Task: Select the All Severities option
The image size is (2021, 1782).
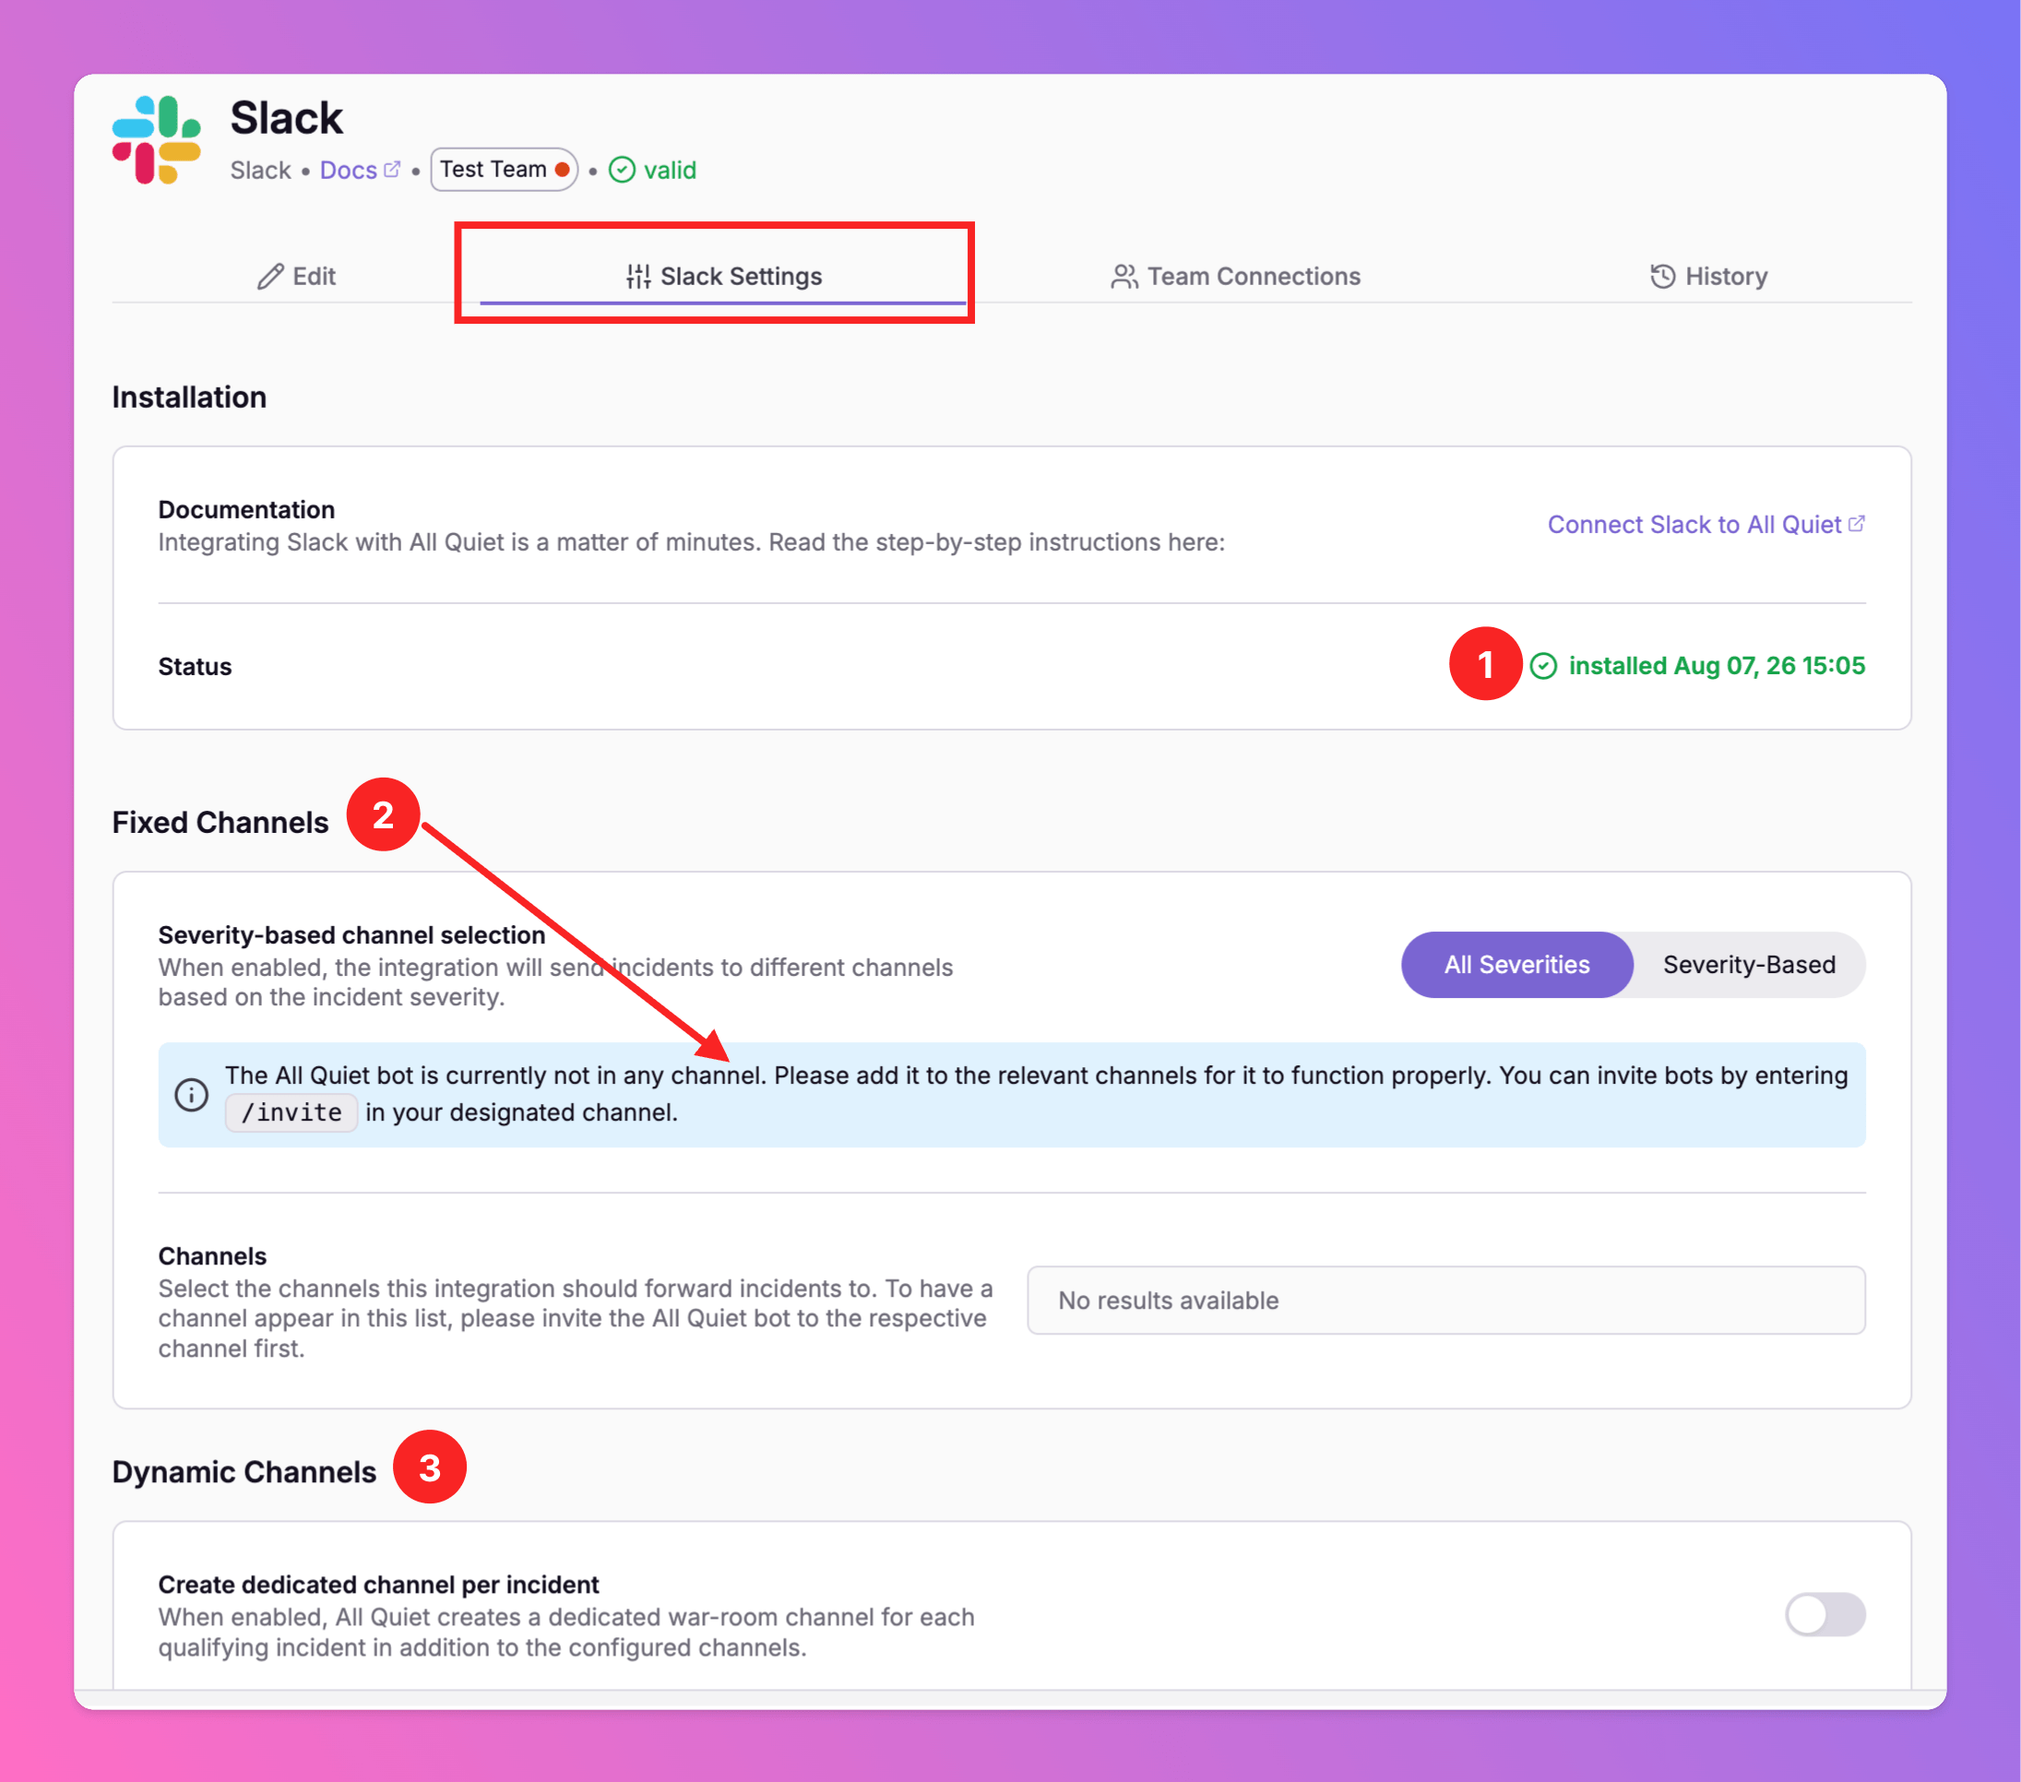Action: 1516,965
